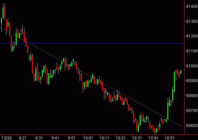Click the tall green breakout candle crossing the trendline

[168, 111]
